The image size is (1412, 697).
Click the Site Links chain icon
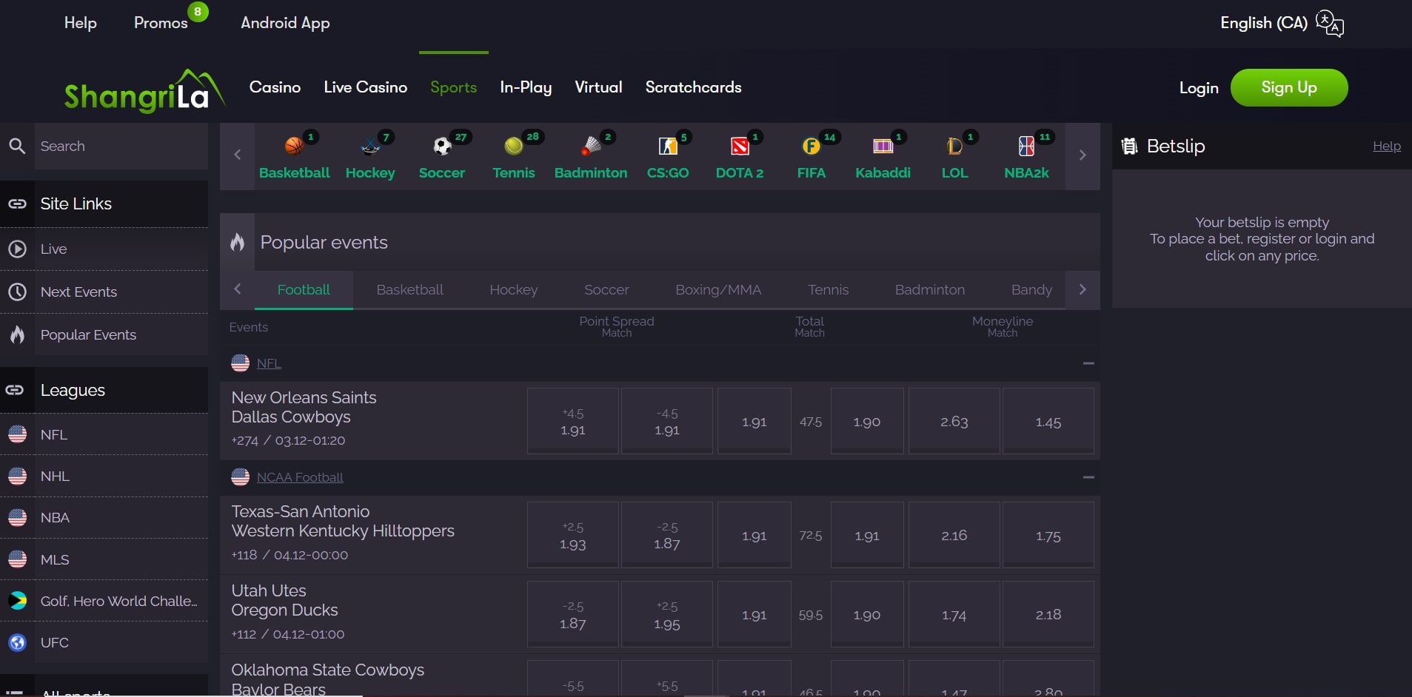[17, 203]
